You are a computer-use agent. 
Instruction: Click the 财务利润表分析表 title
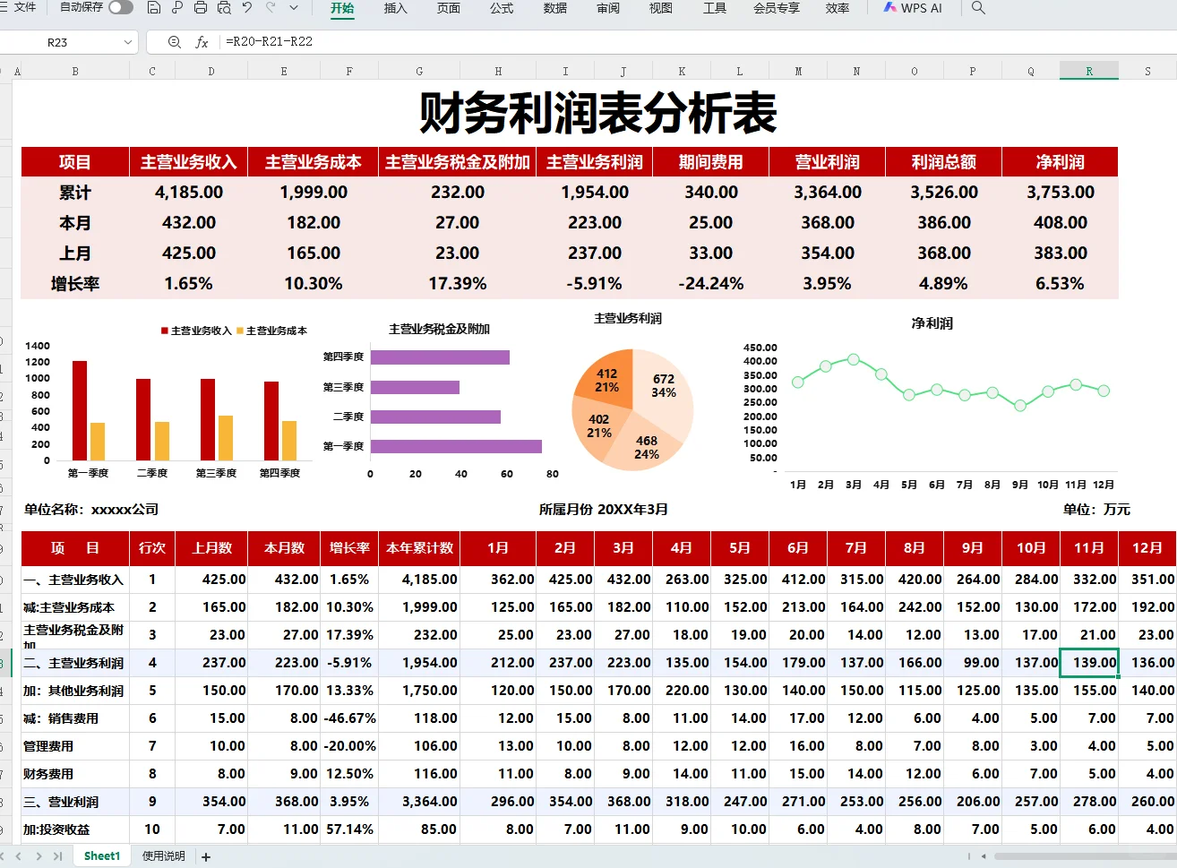pos(597,113)
